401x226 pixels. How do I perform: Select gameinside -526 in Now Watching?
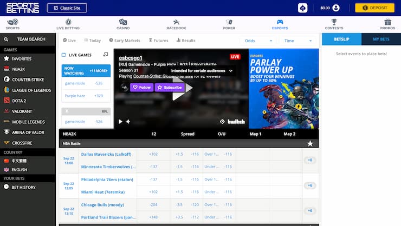click(x=86, y=83)
